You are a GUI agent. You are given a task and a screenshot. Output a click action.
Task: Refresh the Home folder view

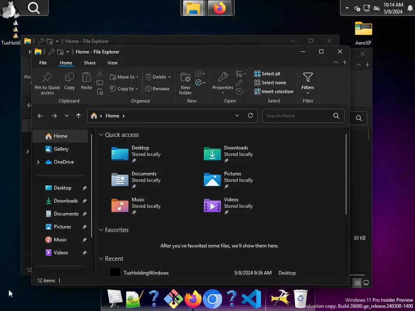[250, 115]
